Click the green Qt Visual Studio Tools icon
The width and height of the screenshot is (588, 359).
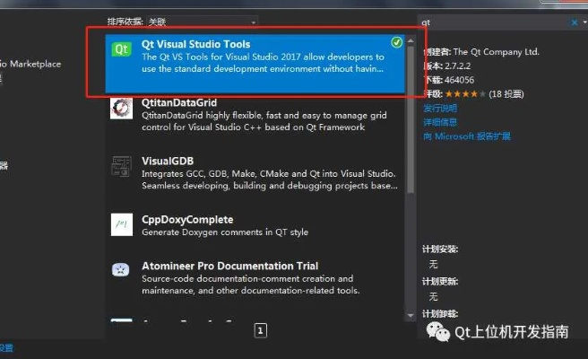(x=121, y=48)
